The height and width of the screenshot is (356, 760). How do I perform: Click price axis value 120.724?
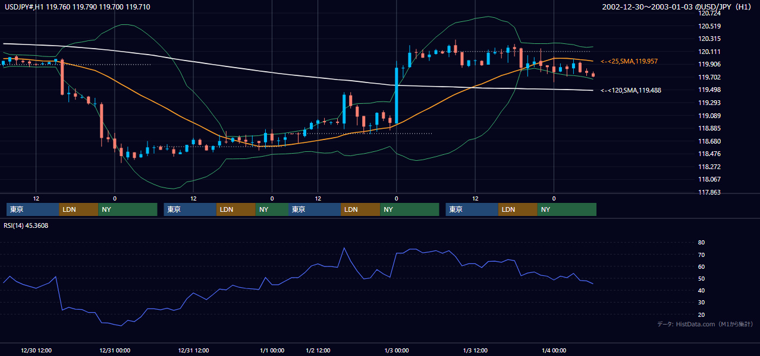pyautogui.click(x=710, y=13)
